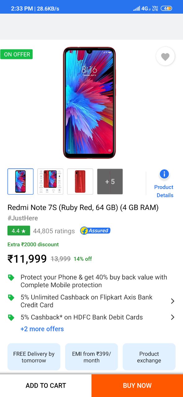Screen dimensions: 183x397
Task: Tap the Flipkart Assured badge
Action: click(95, 230)
